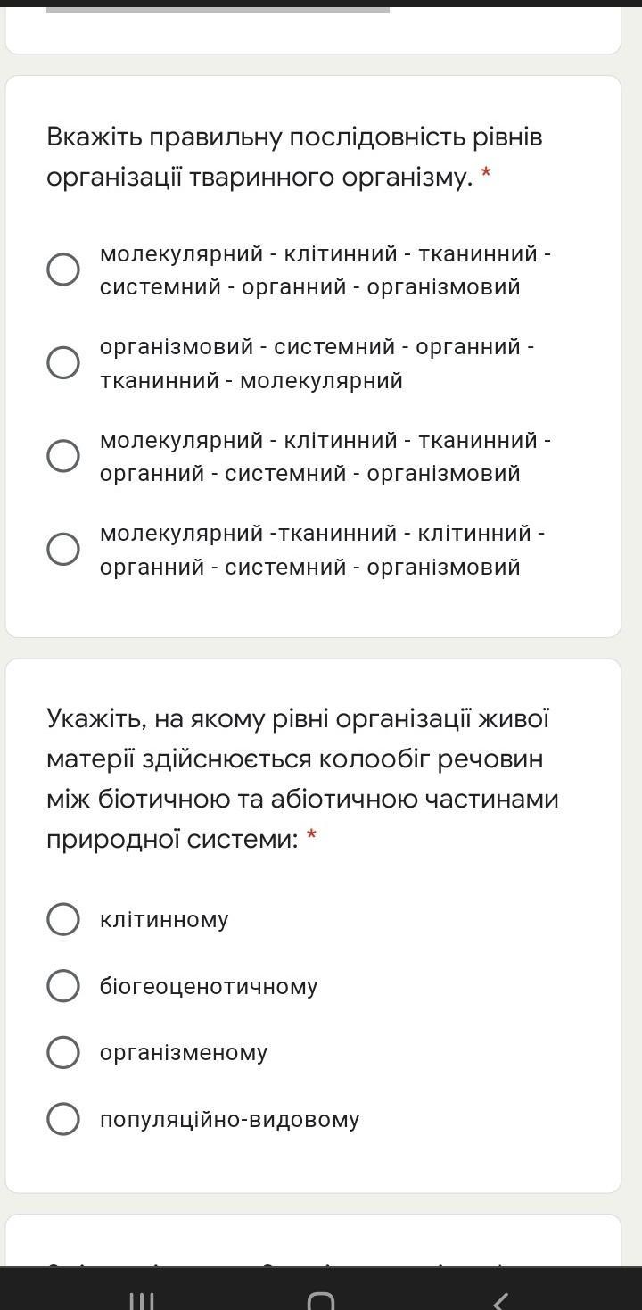This screenshot has width=642, height=1310.
Task: Select the популяційно-видовому radio button
Action: [x=63, y=1118]
